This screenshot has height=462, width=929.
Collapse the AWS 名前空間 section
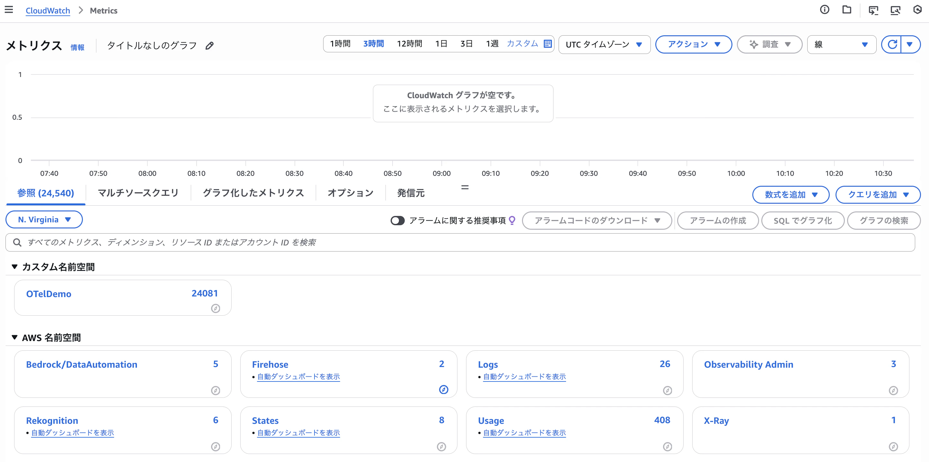pos(14,338)
